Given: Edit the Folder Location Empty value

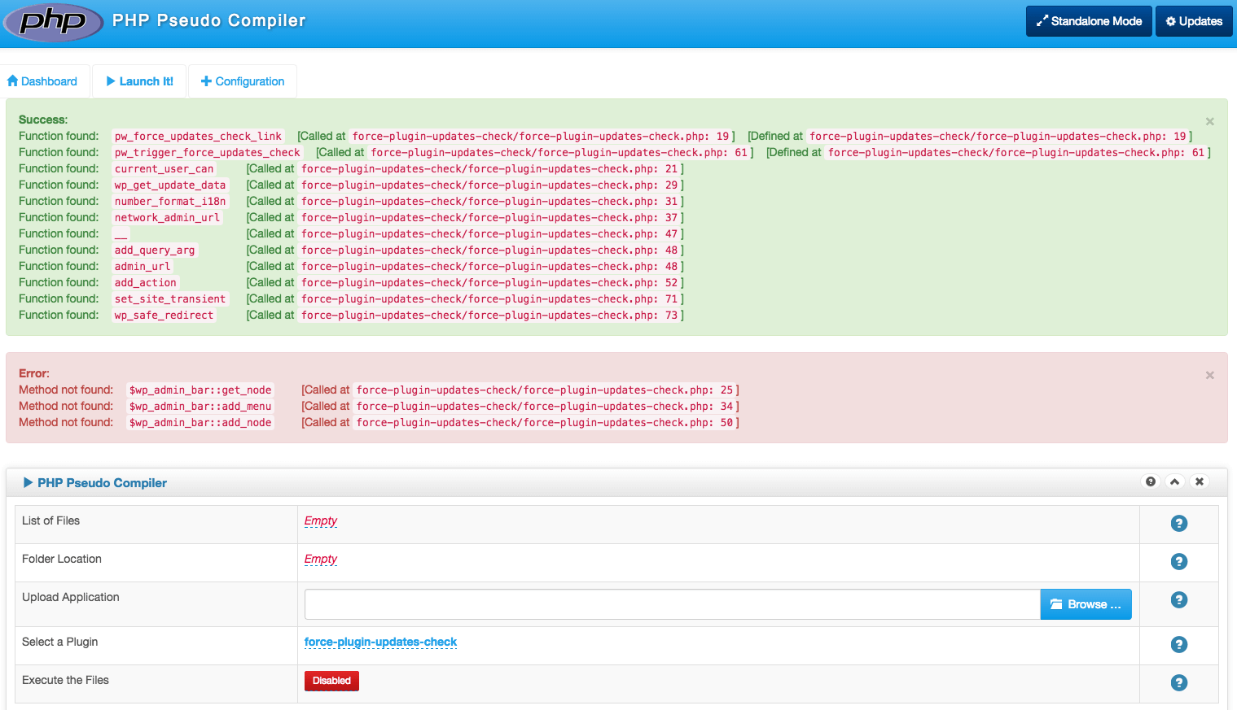Looking at the screenshot, I should pos(321,559).
